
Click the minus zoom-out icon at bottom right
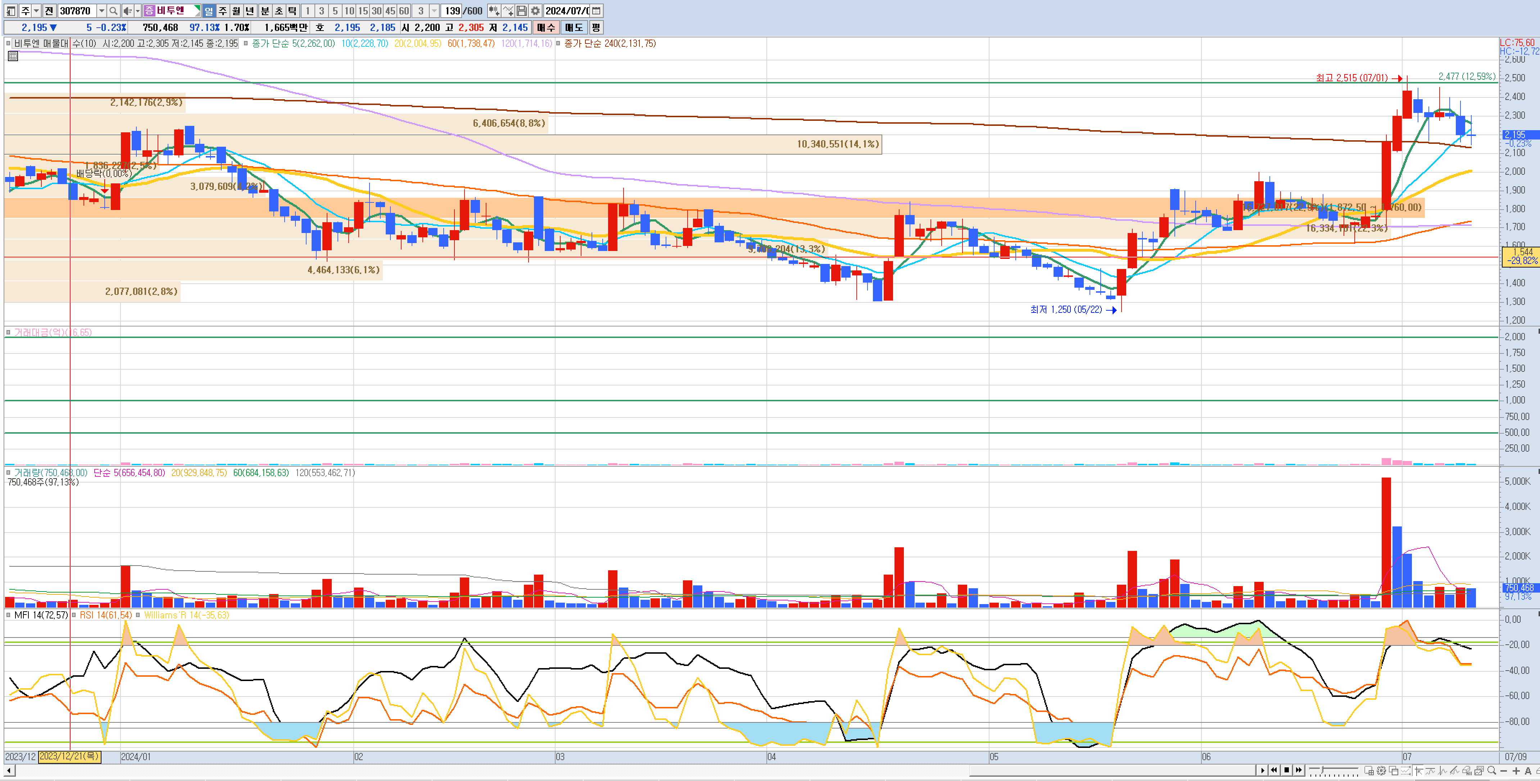point(1504,771)
